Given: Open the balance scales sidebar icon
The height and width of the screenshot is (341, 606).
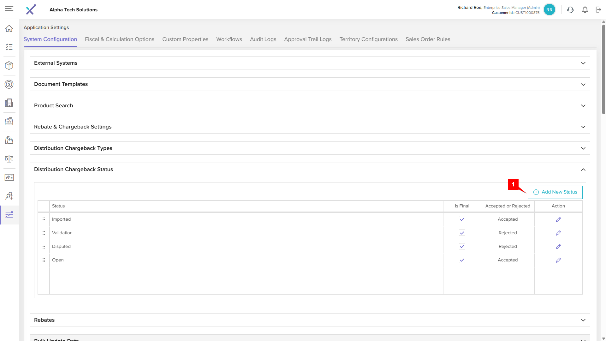Looking at the screenshot, I should tap(9, 159).
